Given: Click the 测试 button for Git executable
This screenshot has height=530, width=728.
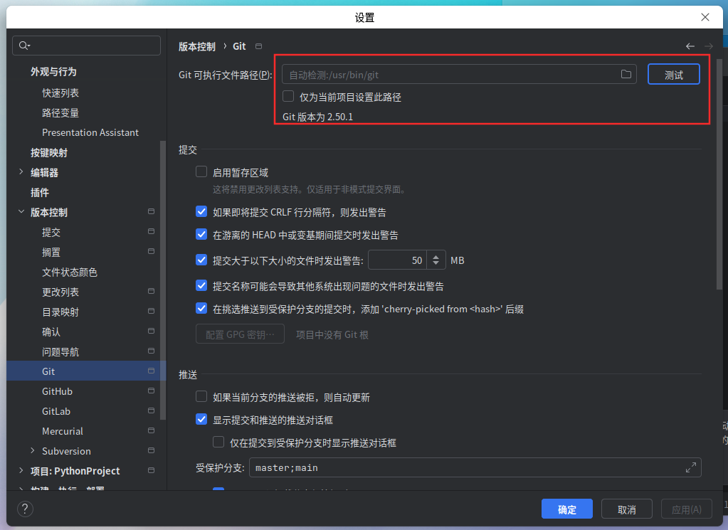Looking at the screenshot, I should (674, 74).
